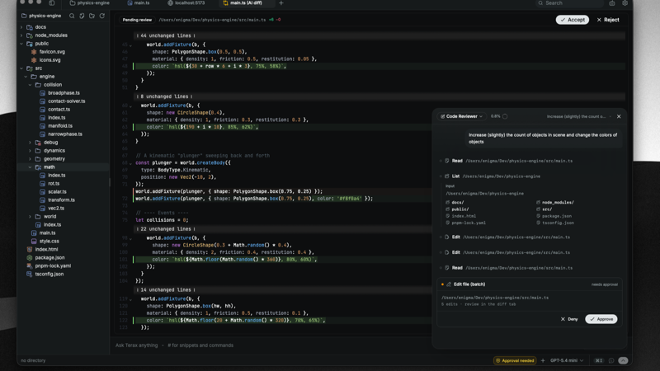Collapse the math folder
Viewport: 660px width, 371px height.
click(x=30, y=167)
